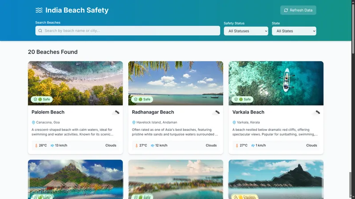
Task: Open the Safety Status dropdown
Action: click(x=246, y=31)
